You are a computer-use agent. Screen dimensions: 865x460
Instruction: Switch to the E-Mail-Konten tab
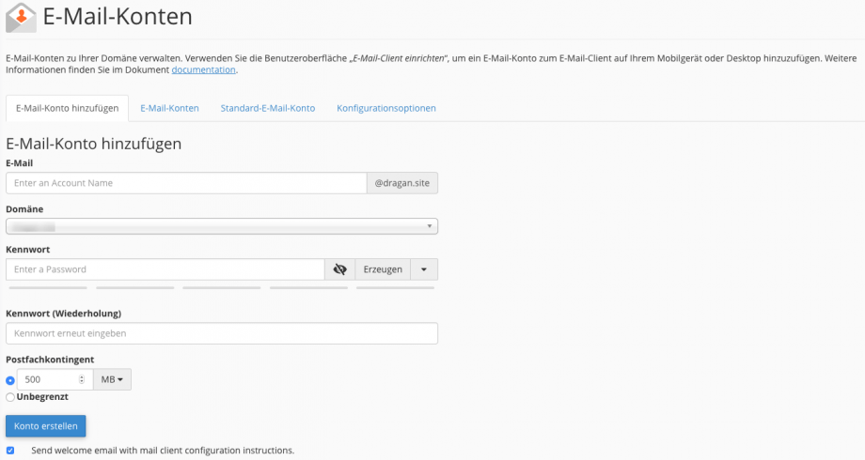[x=169, y=108]
